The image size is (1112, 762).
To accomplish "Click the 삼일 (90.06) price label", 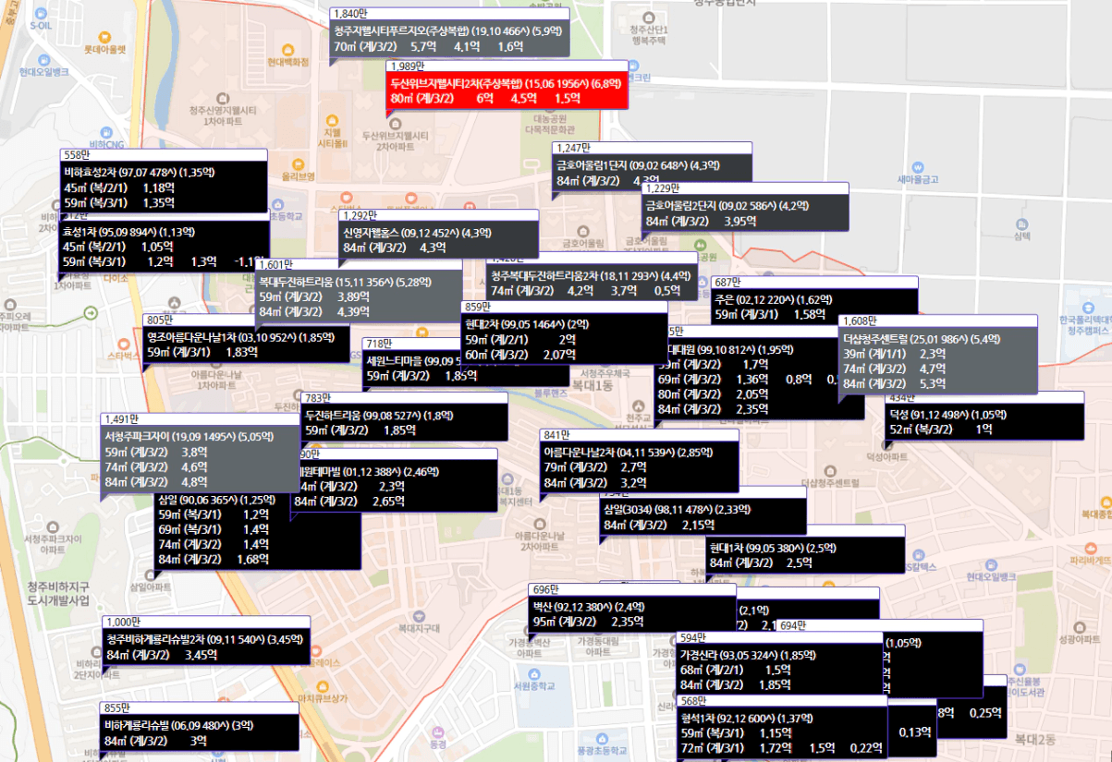I will (x=257, y=529).
